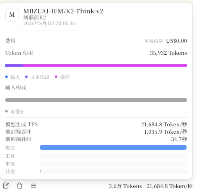The height and width of the screenshot is (191, 206).
Task: Click the trash delete icon
Action: 20,186
